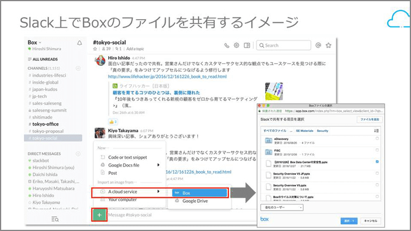Click the Security breadcrumb
411x231 pixels.
322,131
